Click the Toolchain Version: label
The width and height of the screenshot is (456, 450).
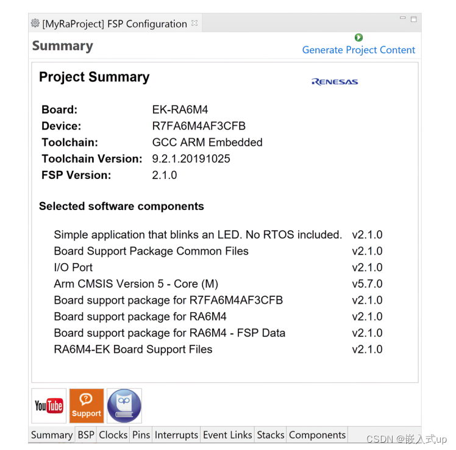coord(92,159)
